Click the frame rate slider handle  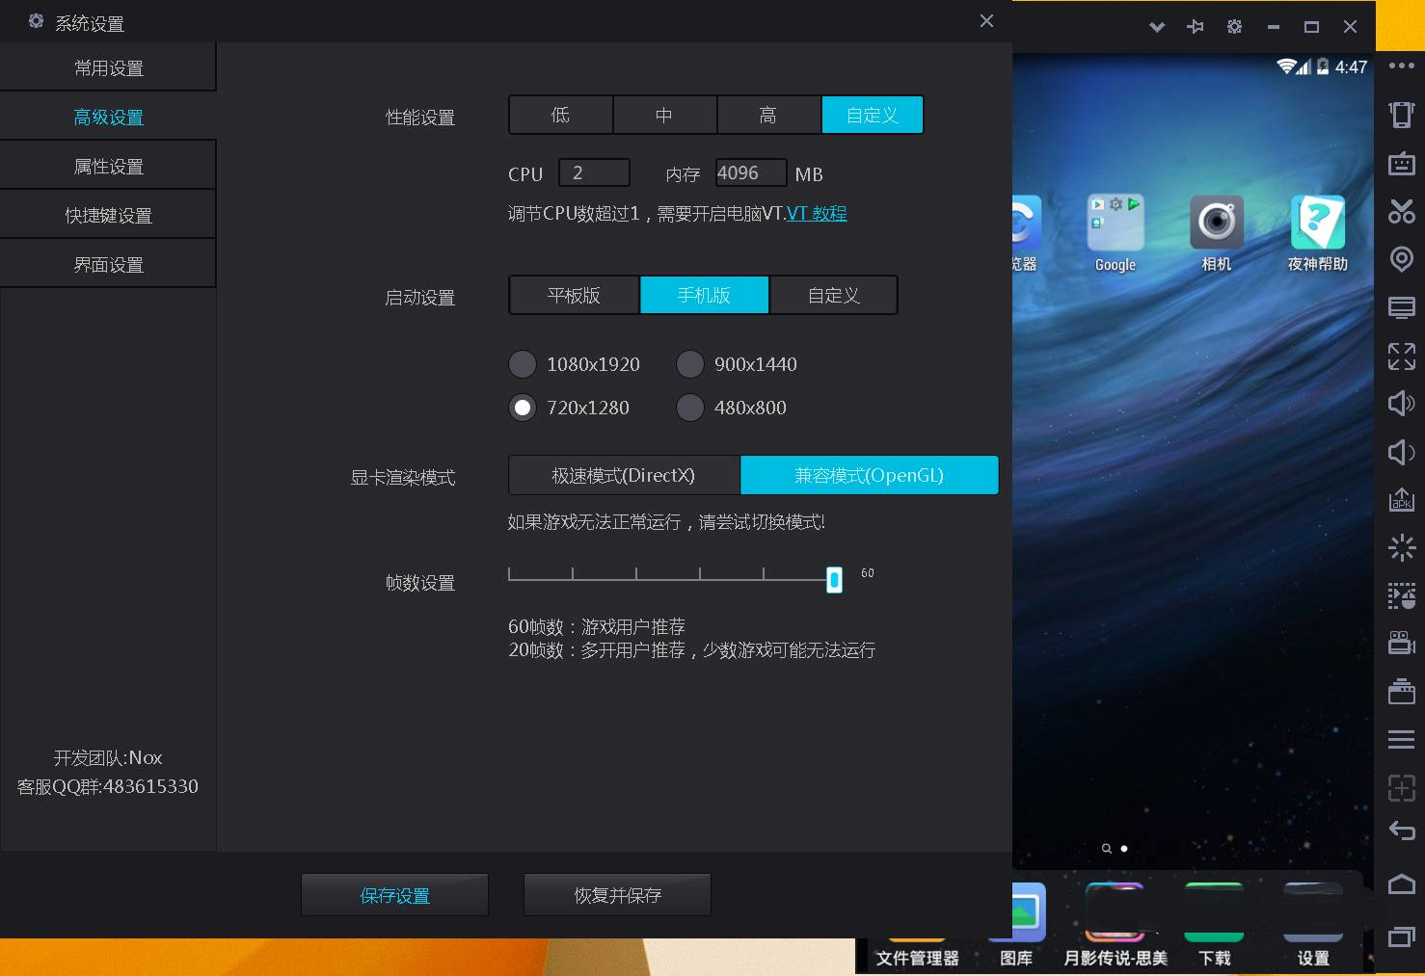tap(834, 579)
